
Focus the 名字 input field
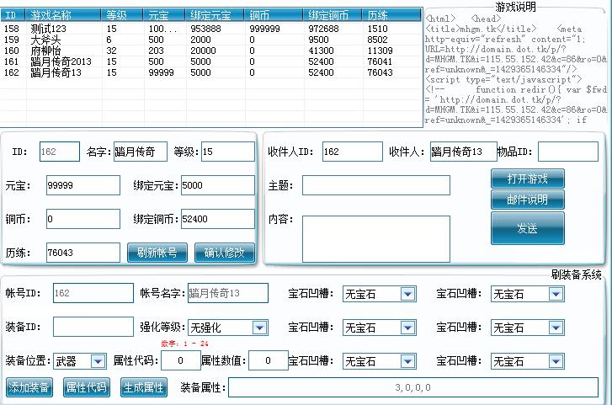point(141,152)
